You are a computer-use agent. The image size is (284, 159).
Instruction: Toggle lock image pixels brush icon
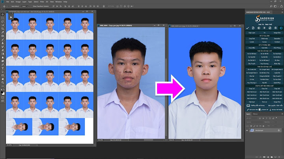click(x=254, y=126)
